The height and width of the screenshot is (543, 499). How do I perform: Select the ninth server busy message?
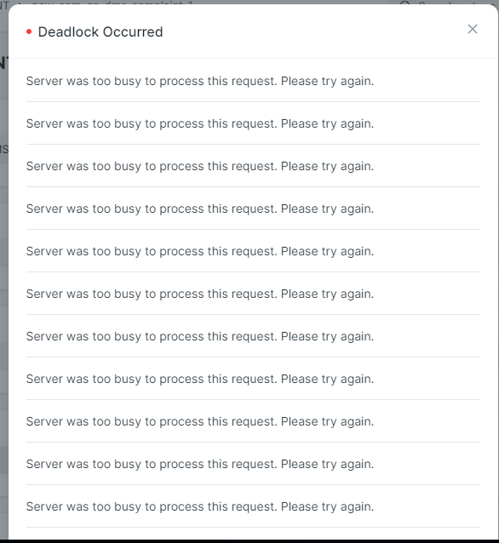[200, 422]
